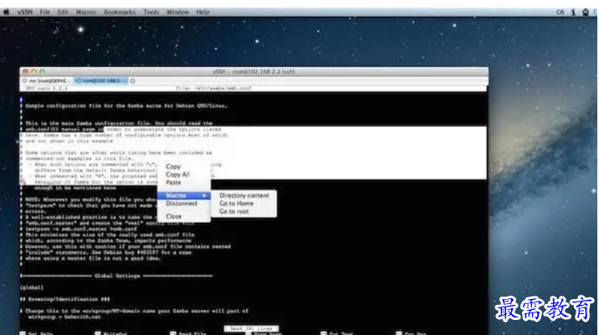Screen dimensions: 599x335
Task: Open the Apple menu
Action: pos(6,13)
